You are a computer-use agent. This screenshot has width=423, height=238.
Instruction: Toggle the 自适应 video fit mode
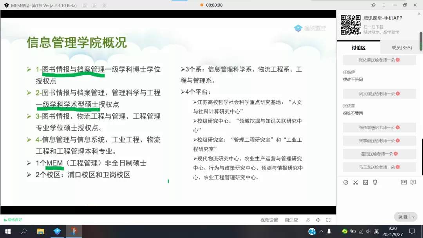pyautogui.click(x=291, y=220)
